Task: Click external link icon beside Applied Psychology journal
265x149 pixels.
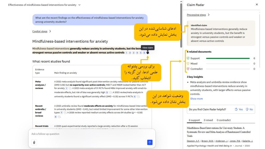Action: point(231,146)
